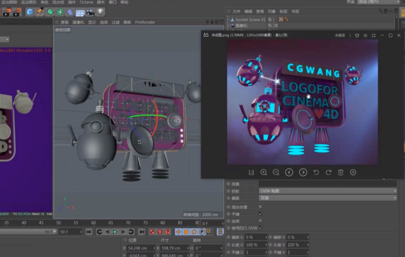Open the ProRender viewport menu
Image resolution: width=405 pixels, height=257 pixels.
145,22
